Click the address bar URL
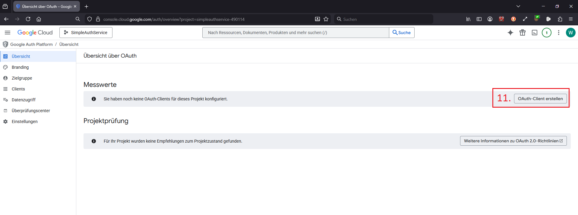This screenshot has height=215, width=578. [174, 19]
